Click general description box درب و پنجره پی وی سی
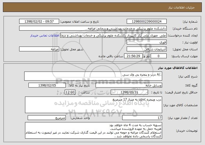 point(93,76)
